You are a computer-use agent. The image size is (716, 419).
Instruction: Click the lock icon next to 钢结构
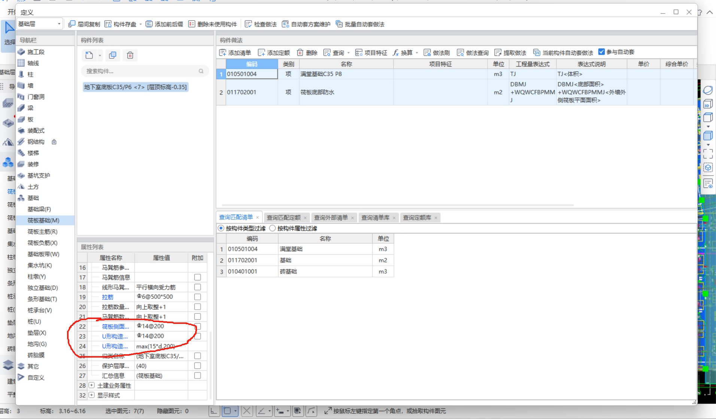54,142
